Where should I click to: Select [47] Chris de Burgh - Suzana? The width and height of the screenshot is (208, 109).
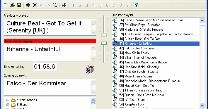click(x=138, y=72)
